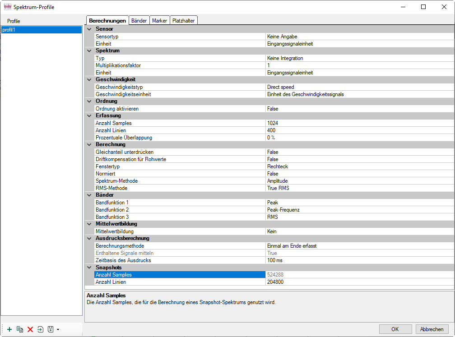Edit Erfassung Anzahl Linien value 400
Viewport: 455px width, 337px height.
coord(360,130)
